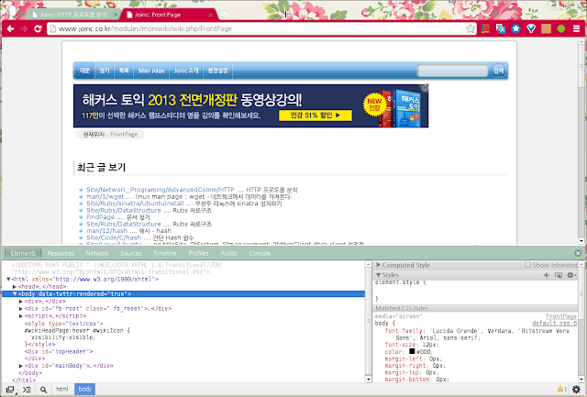Open the Timeline panel tab
The width and height of the screenshot is (587, 397).
(x=165, y=253)
